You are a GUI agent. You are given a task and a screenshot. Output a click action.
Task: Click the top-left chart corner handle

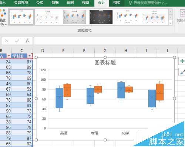[x=36, y=57]
